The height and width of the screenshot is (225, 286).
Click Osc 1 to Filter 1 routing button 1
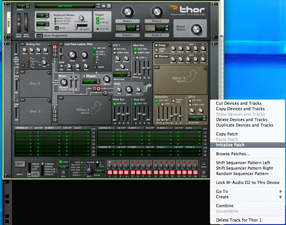click(54, 47)
